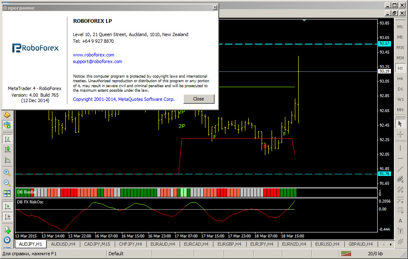Set timeframe to M1
408x259 pixels.
(x=400, y=27)
